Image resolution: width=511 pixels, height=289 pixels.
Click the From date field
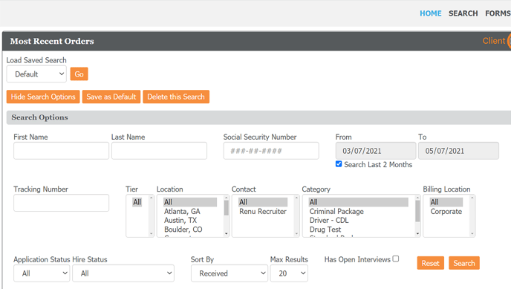click(x=376, y=151)
